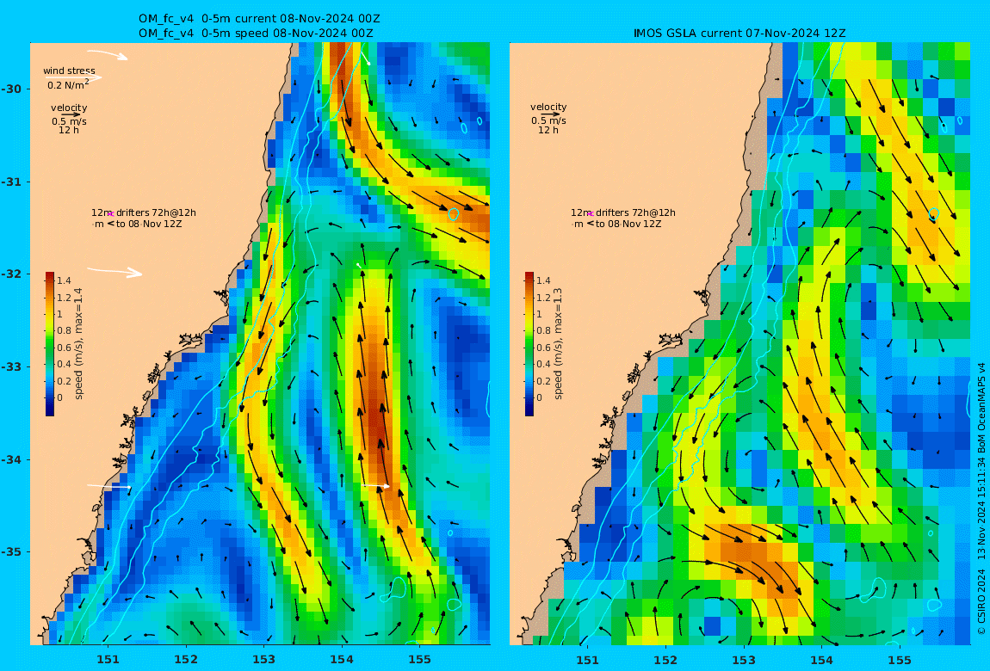Click longitude 151 below the right map
The image size is (990, 671).
(x=588, y=660)
